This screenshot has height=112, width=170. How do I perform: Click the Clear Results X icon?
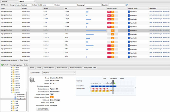pyautogui.click(x=19, y=60)
